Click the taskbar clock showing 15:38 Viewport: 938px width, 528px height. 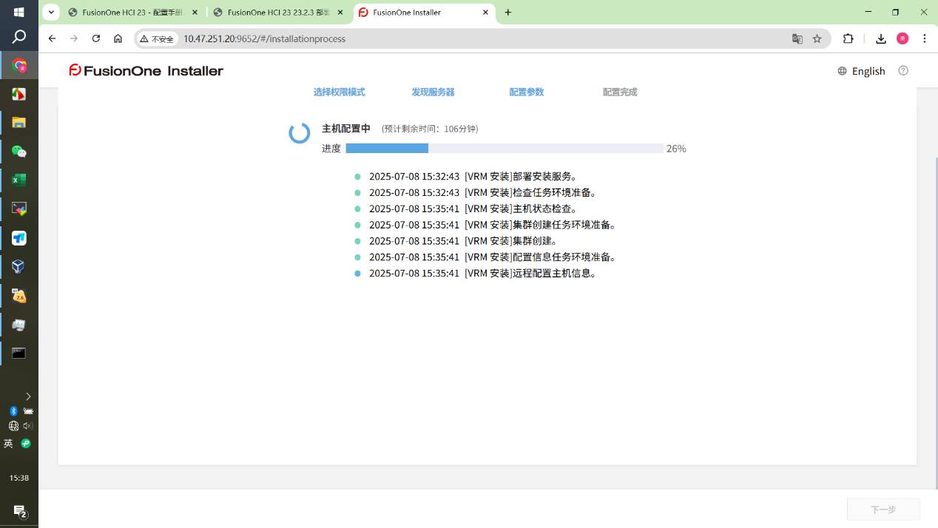[19, 478]
